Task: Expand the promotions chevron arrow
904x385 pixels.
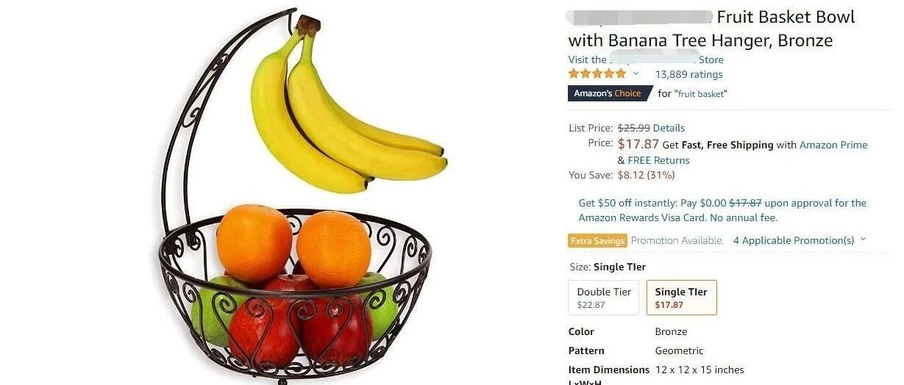Action: [863, 240]
